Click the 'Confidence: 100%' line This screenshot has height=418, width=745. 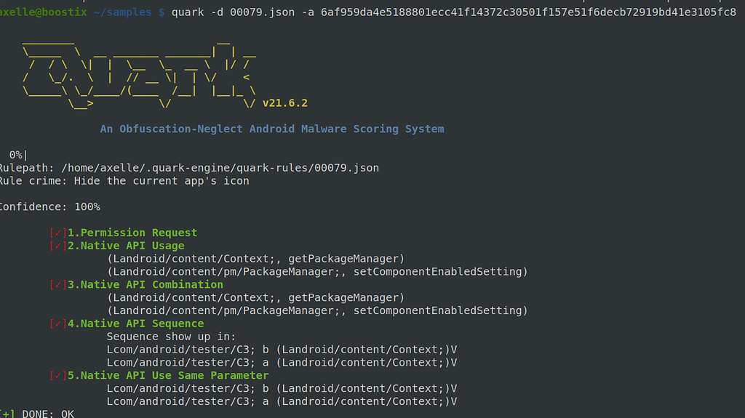(x=50, y=207)
